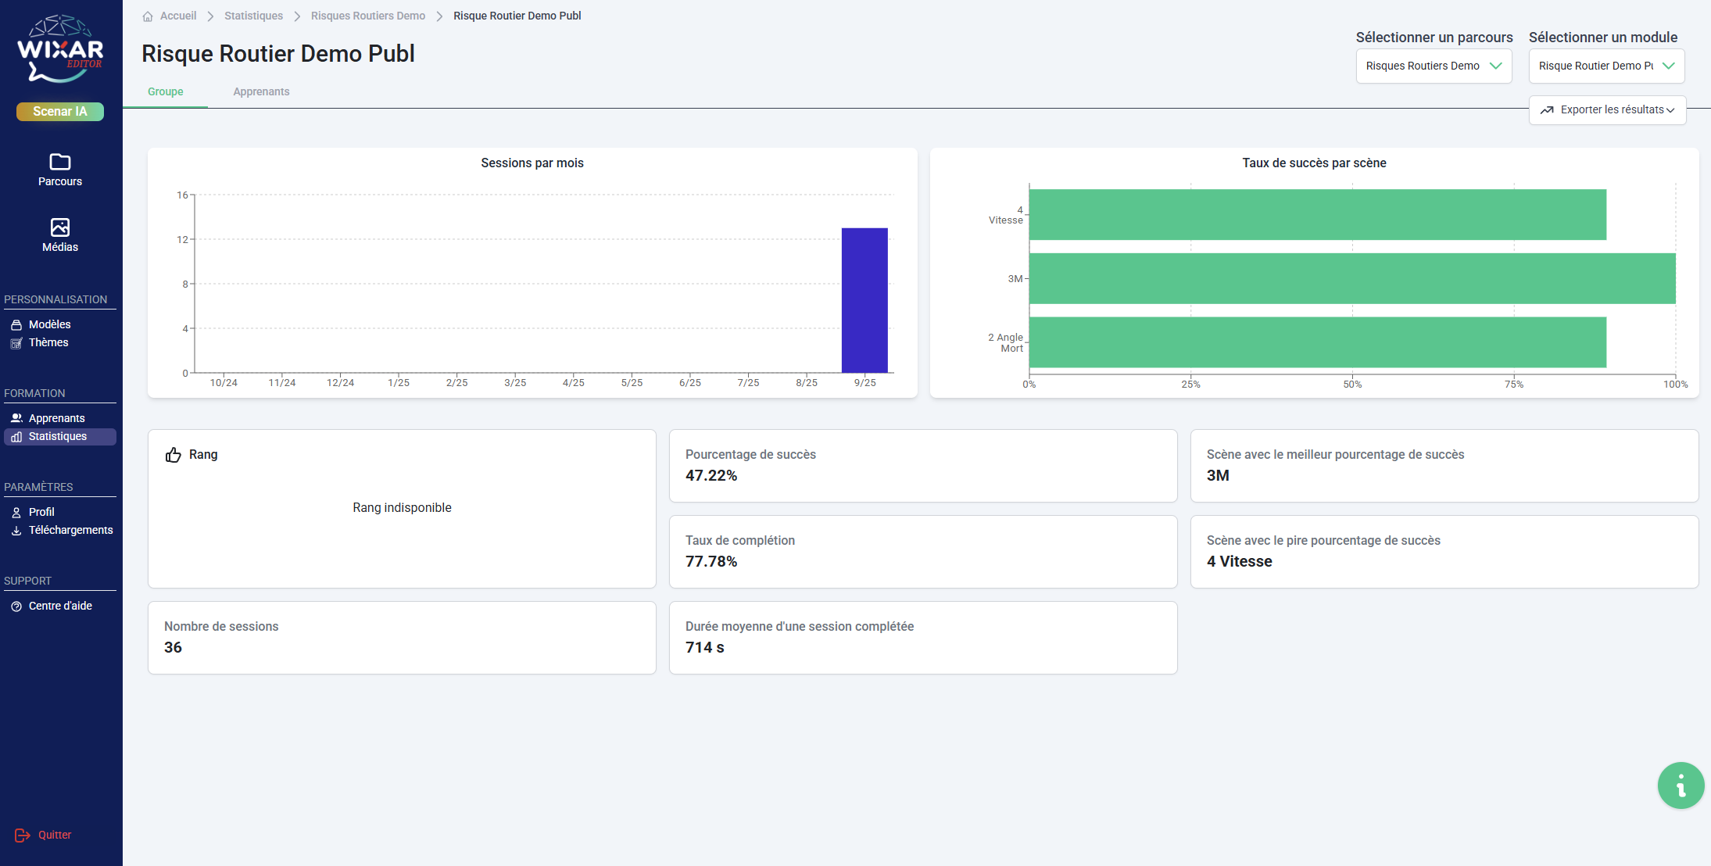
Task: Open Centre d'aide help icon
Action: 16,607
